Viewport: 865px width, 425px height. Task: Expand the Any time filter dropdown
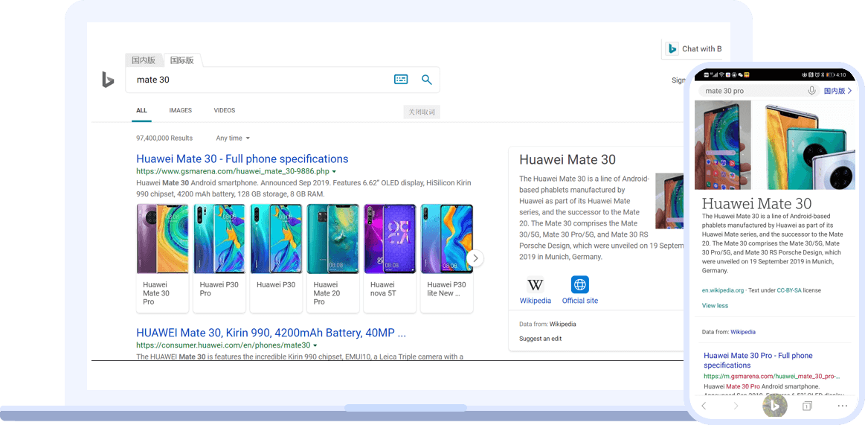(x=233, y=138)
